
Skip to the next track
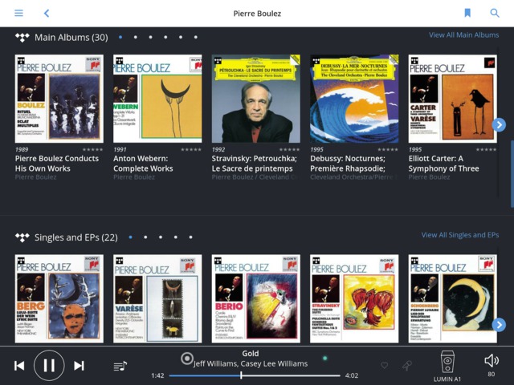click(x=79, y=366)
